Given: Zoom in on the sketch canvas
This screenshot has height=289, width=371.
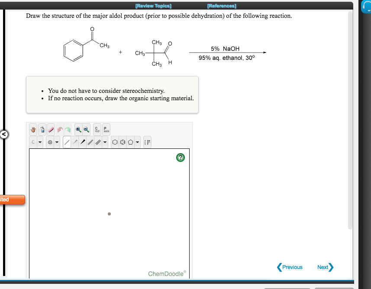Looking at the screenshot, I should [78, 130].
